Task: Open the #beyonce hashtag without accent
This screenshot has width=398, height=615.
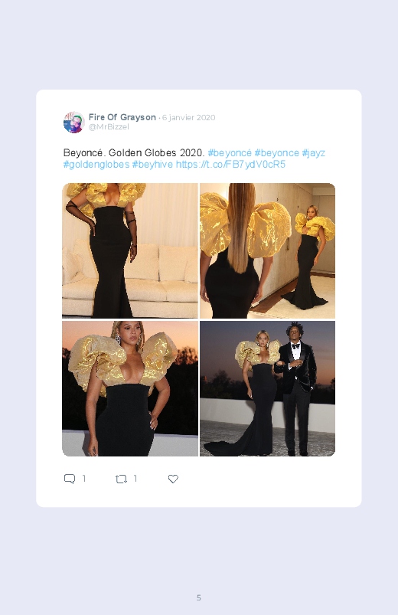Action: coord(277,152)
